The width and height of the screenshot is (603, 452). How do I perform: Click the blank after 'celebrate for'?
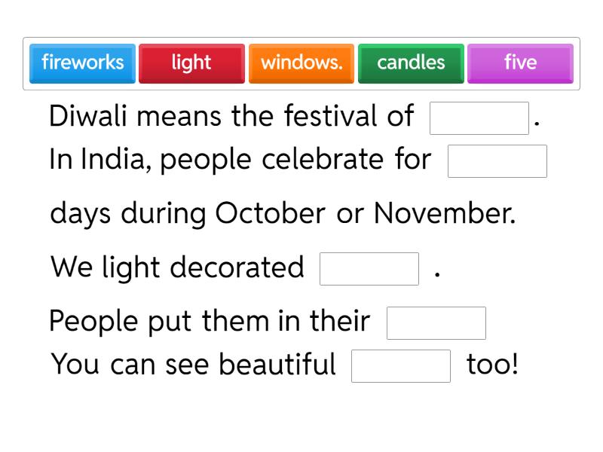(x=497, y=160)
